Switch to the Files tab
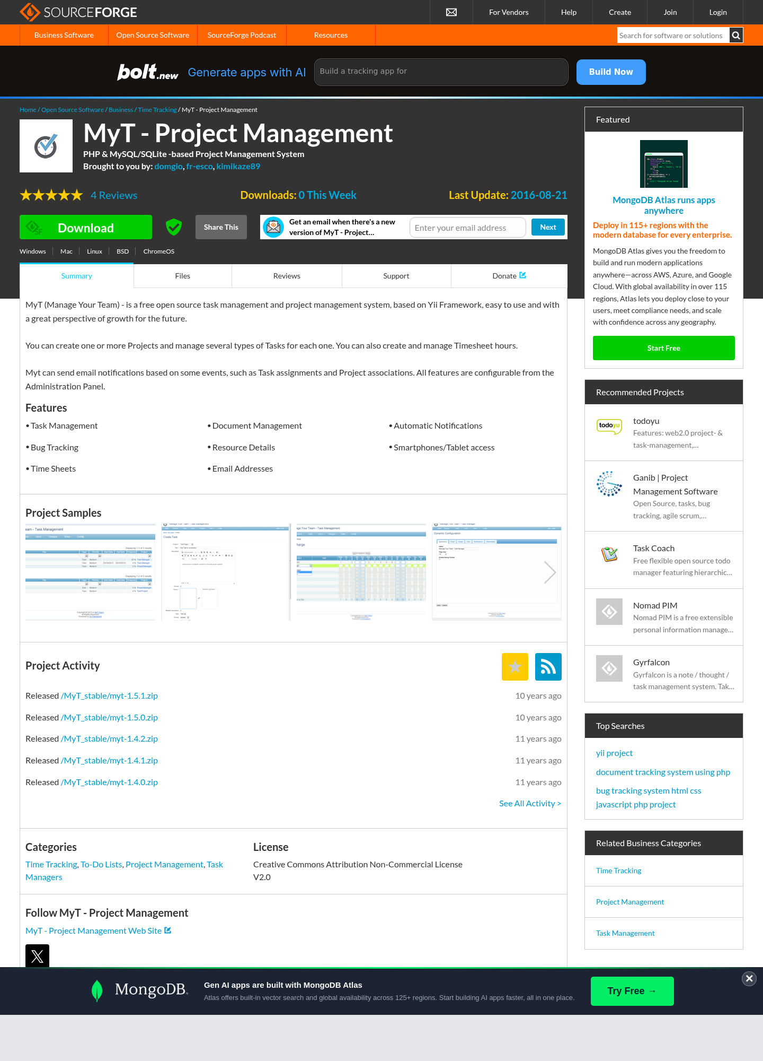 point(183,276)
